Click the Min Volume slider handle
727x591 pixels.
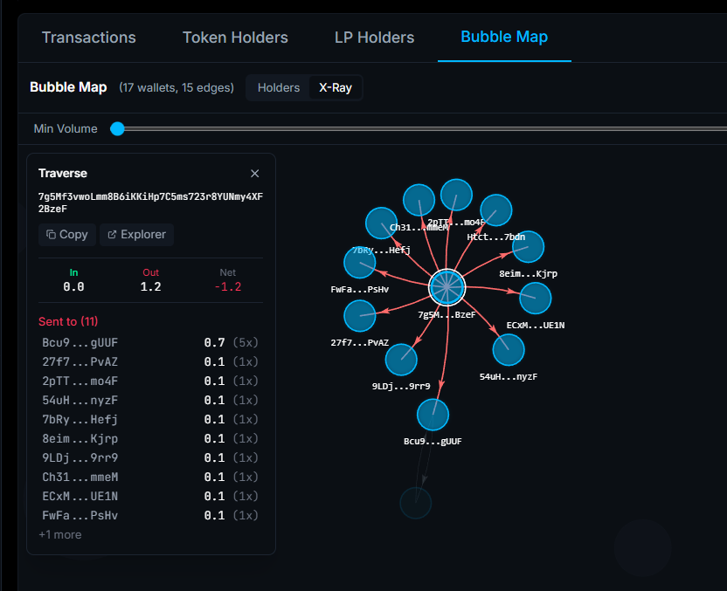click(117, 128)
